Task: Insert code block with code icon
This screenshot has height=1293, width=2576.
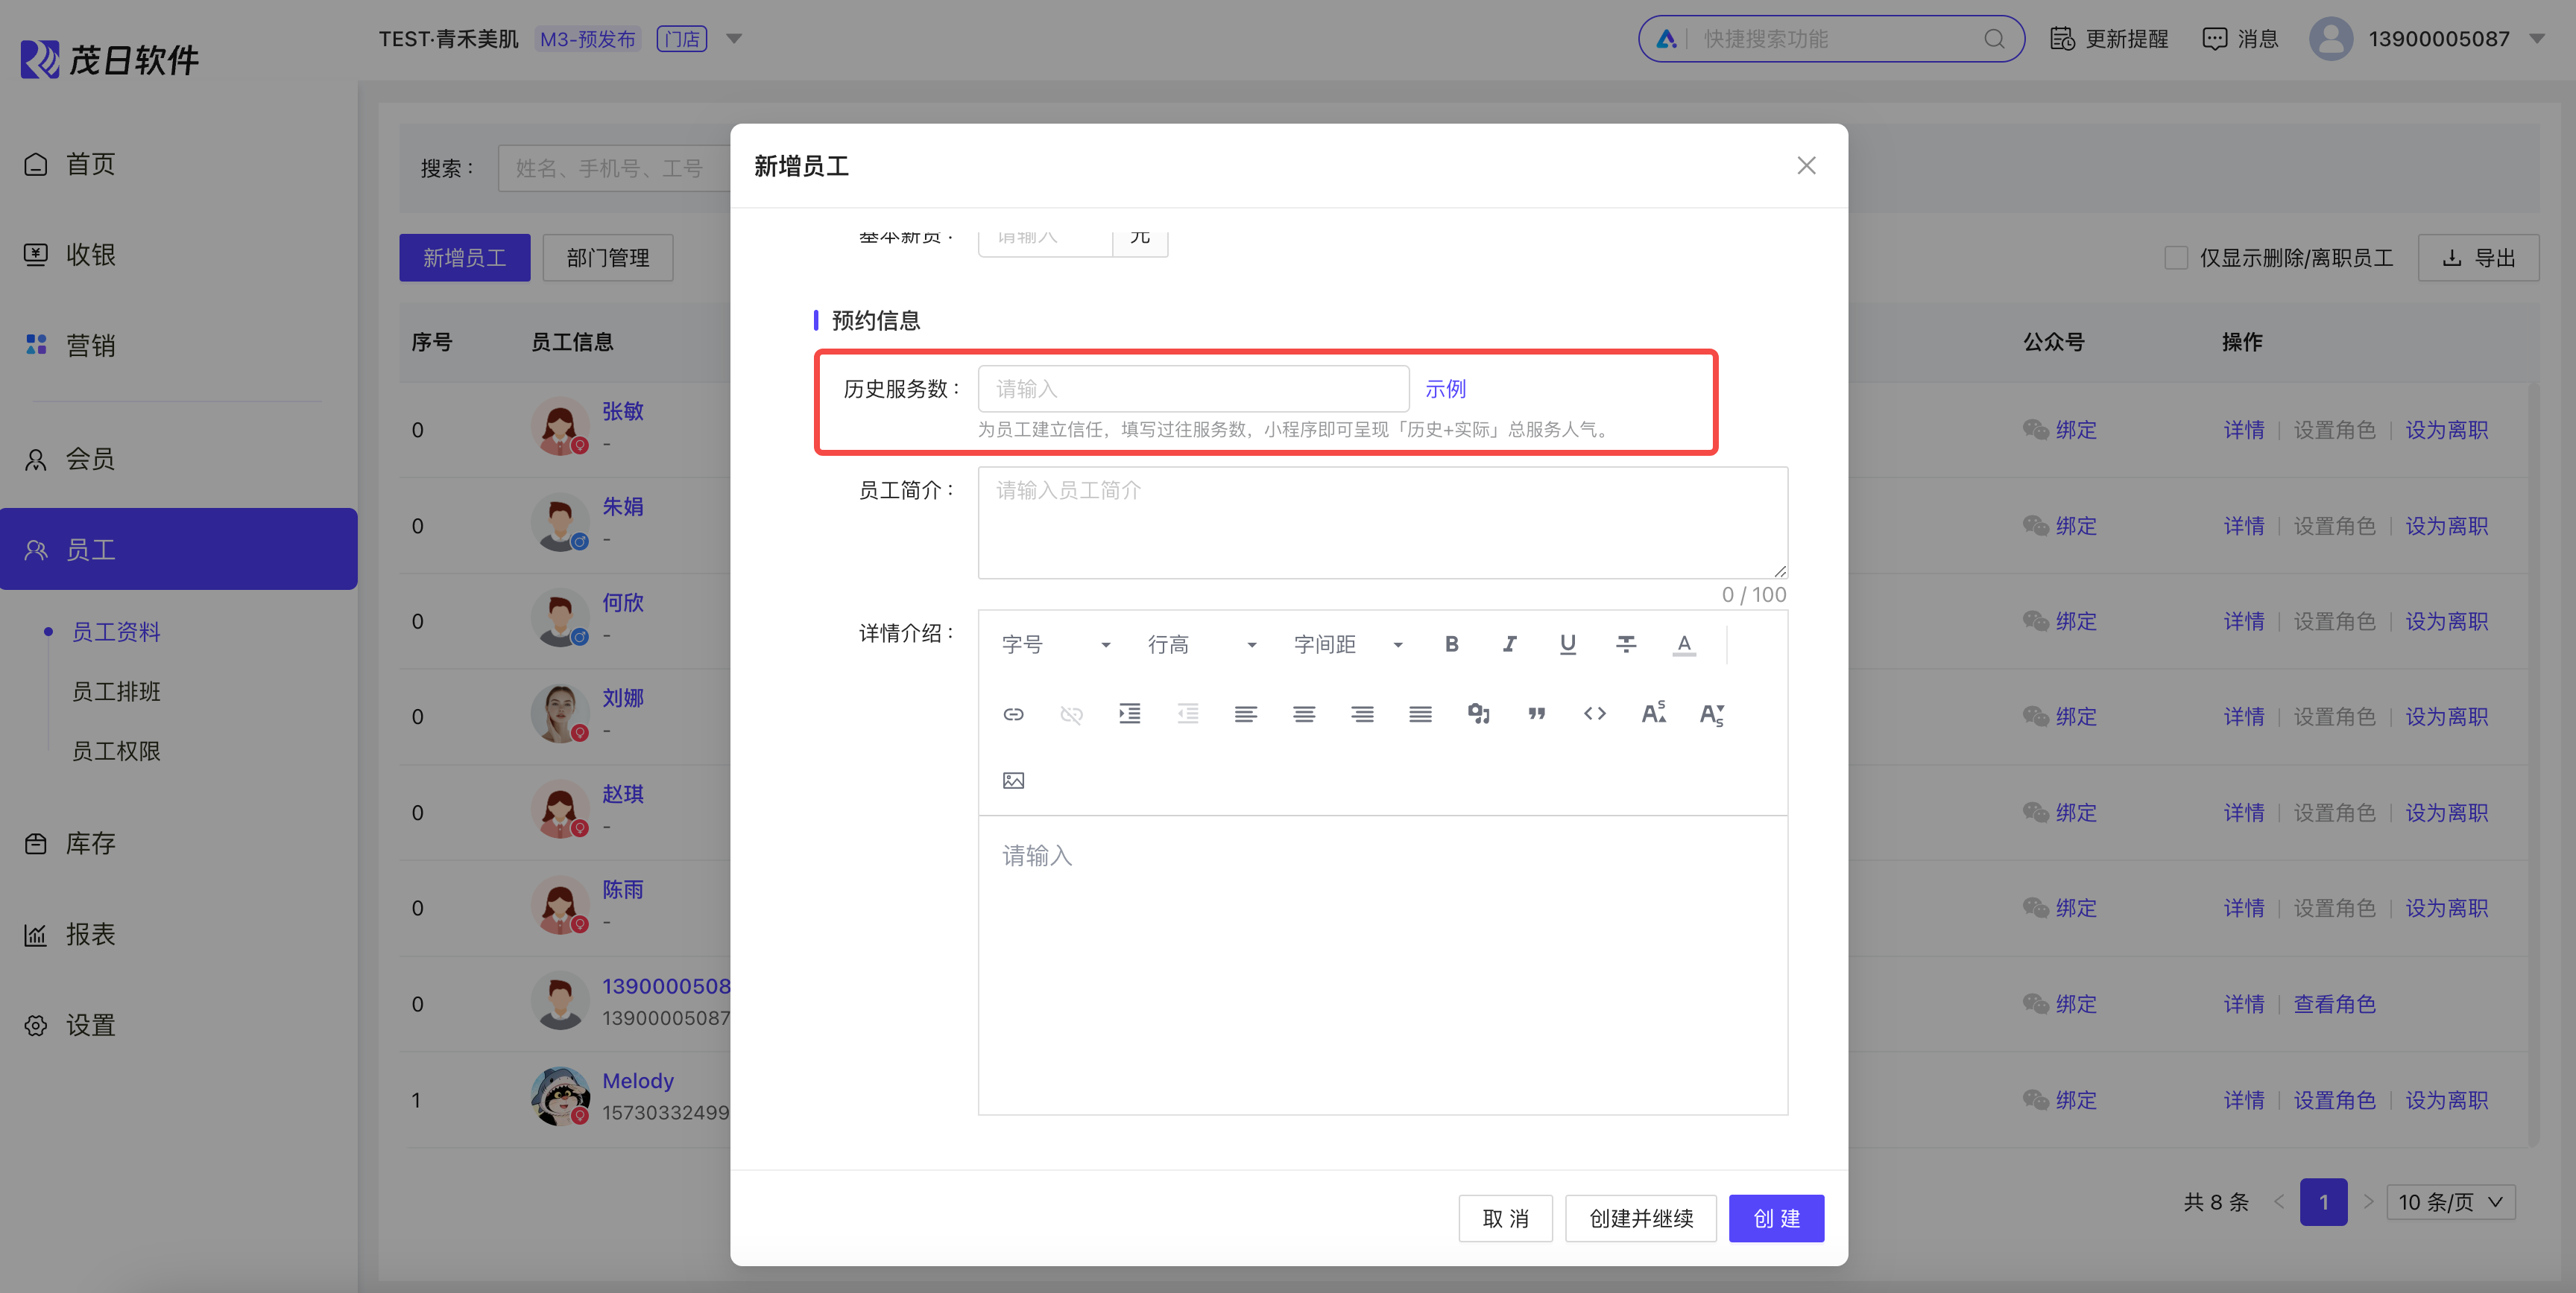Action: (1594, 714)
